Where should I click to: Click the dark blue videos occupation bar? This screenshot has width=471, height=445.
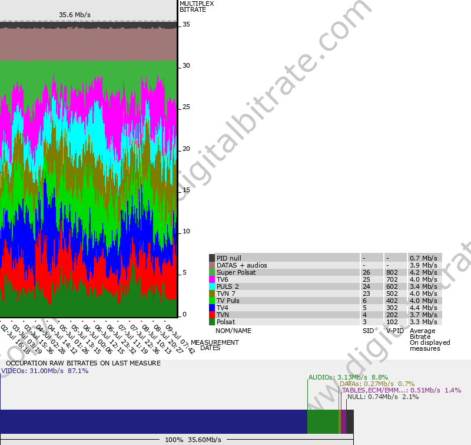pos(154,421)
